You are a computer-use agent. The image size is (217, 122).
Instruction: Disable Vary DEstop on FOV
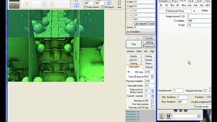[152, 77]
